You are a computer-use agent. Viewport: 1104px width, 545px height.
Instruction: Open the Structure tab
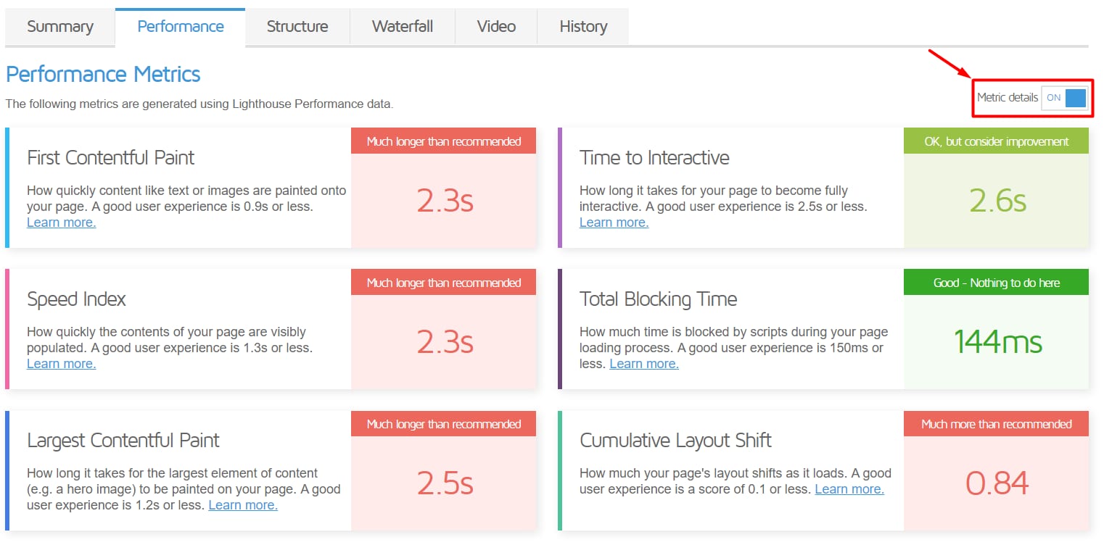coord(297,26)
